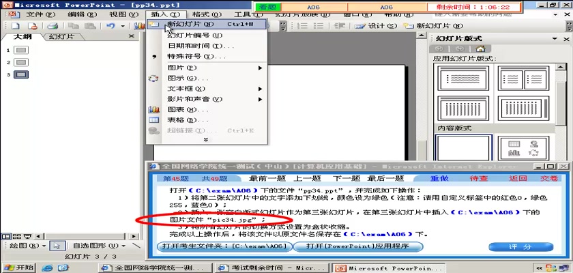Viewport: 573px width, 273px height.
Task: Click the Paste icon in toolbar
Action: click(90, 26)
